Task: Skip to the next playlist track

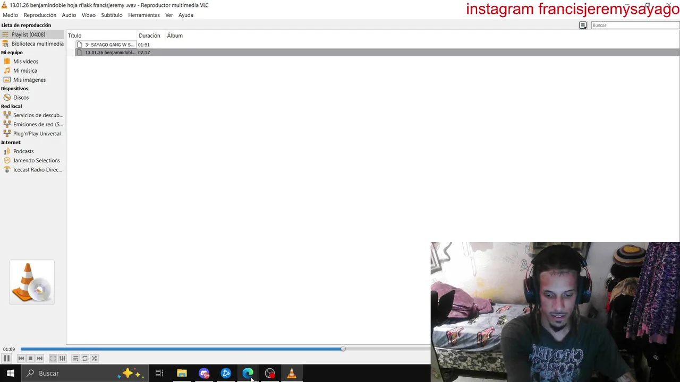Action: click(39, 358)
